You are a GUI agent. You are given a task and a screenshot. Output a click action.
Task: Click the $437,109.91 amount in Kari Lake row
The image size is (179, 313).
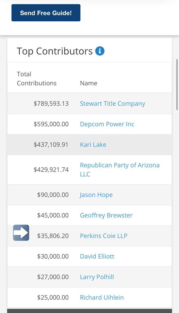click(51, 145)
